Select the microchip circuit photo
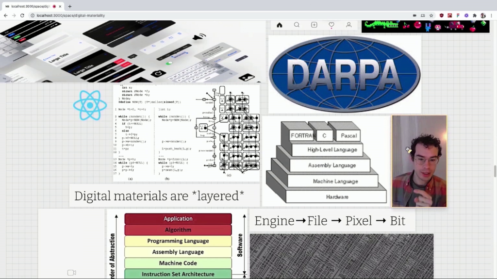 pyautogui.click(x=342, y=257)
